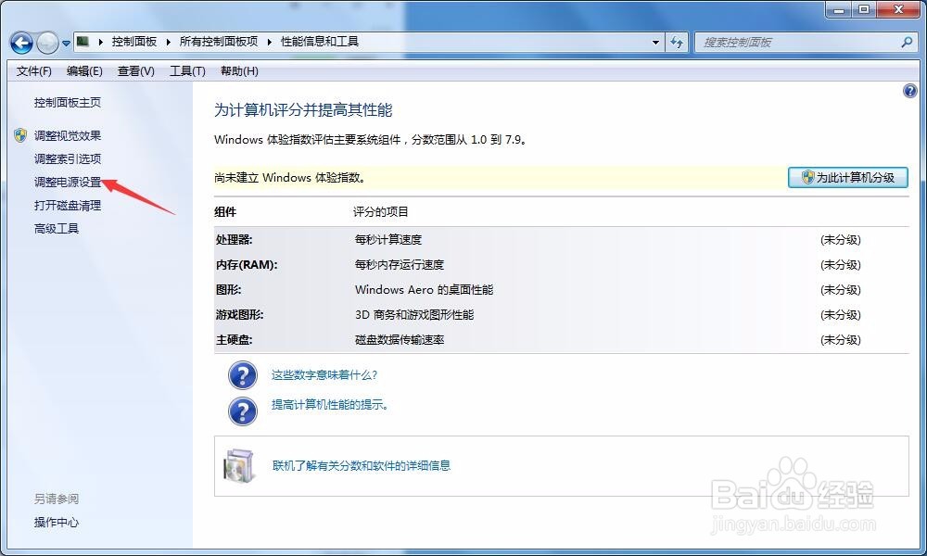
Task: Open the 文件(F) menu
Action: click(x=33, y=71)
